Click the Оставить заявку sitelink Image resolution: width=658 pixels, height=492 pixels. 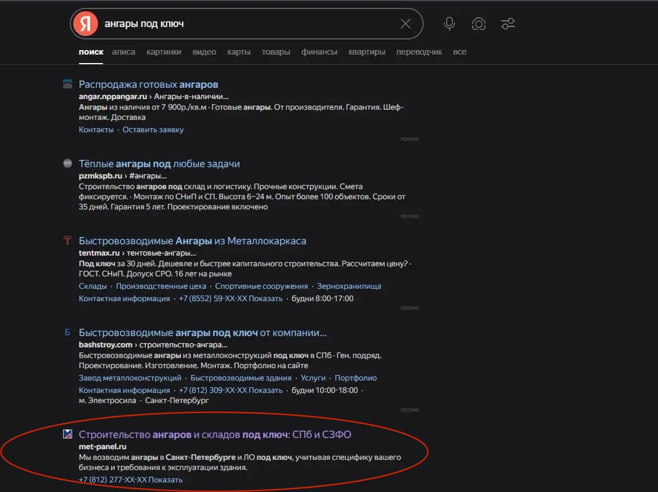tap(153, 129)
